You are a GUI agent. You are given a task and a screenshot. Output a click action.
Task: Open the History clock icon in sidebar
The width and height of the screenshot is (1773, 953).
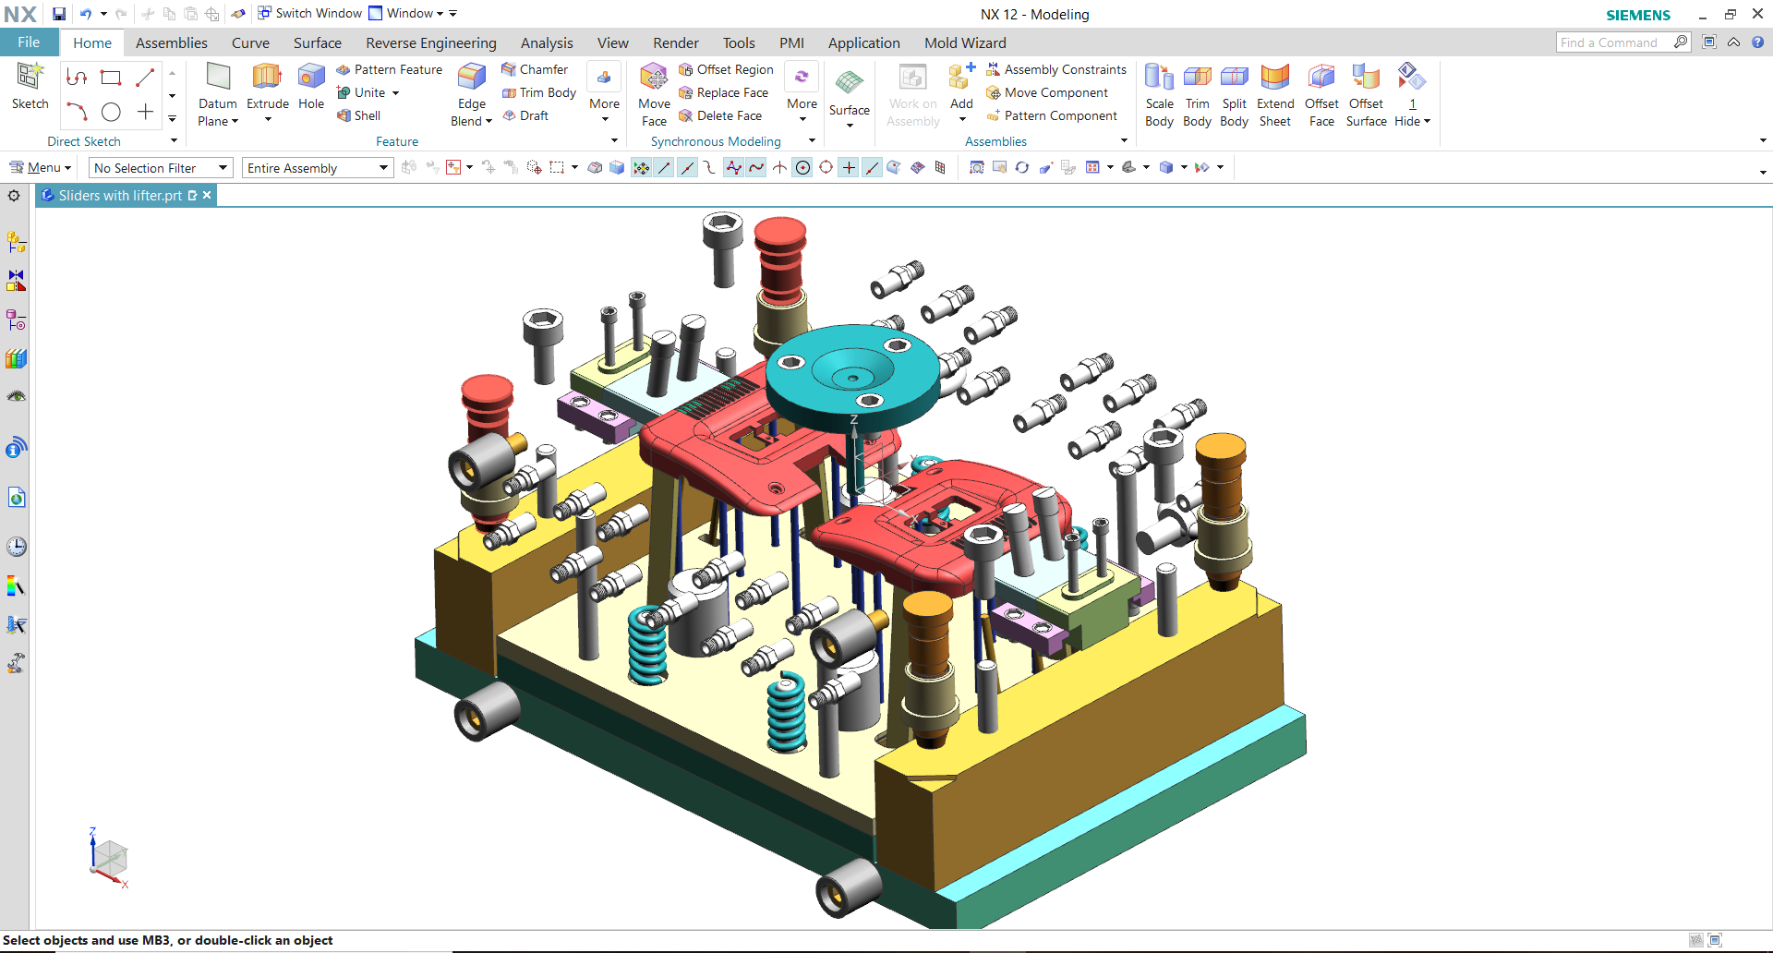pos(16,546)
